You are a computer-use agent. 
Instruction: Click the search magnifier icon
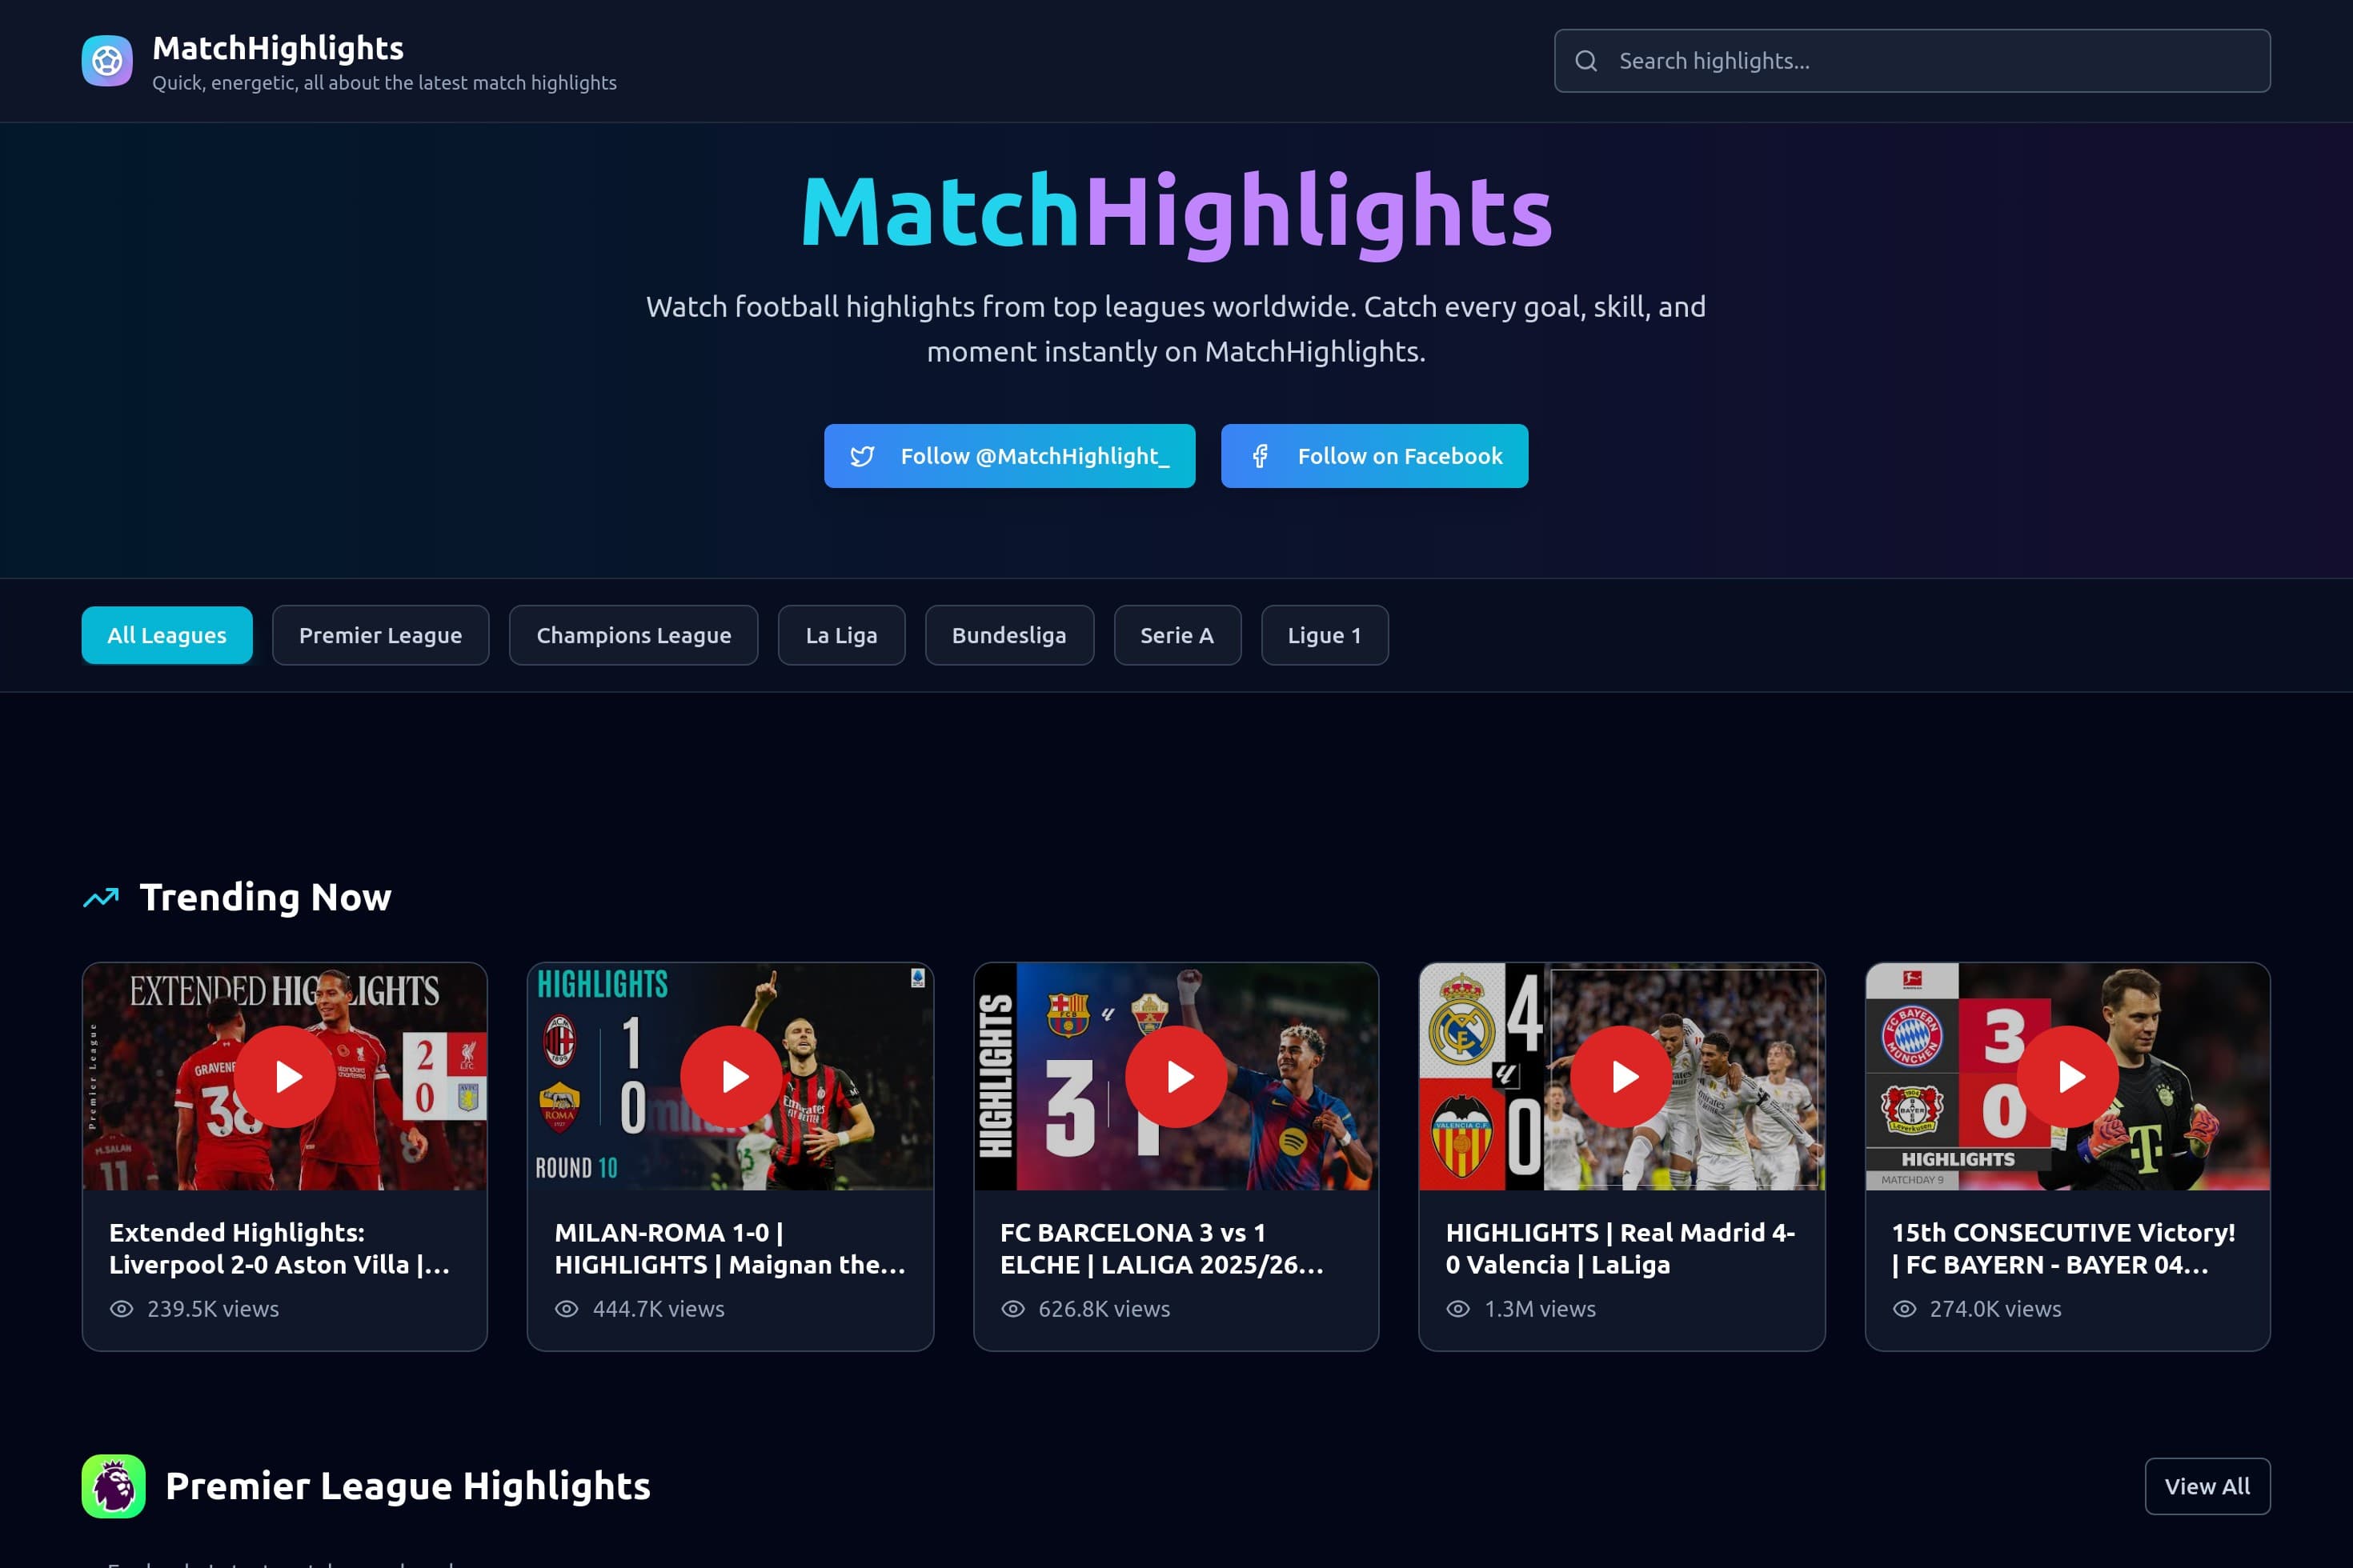(1586, 61)
